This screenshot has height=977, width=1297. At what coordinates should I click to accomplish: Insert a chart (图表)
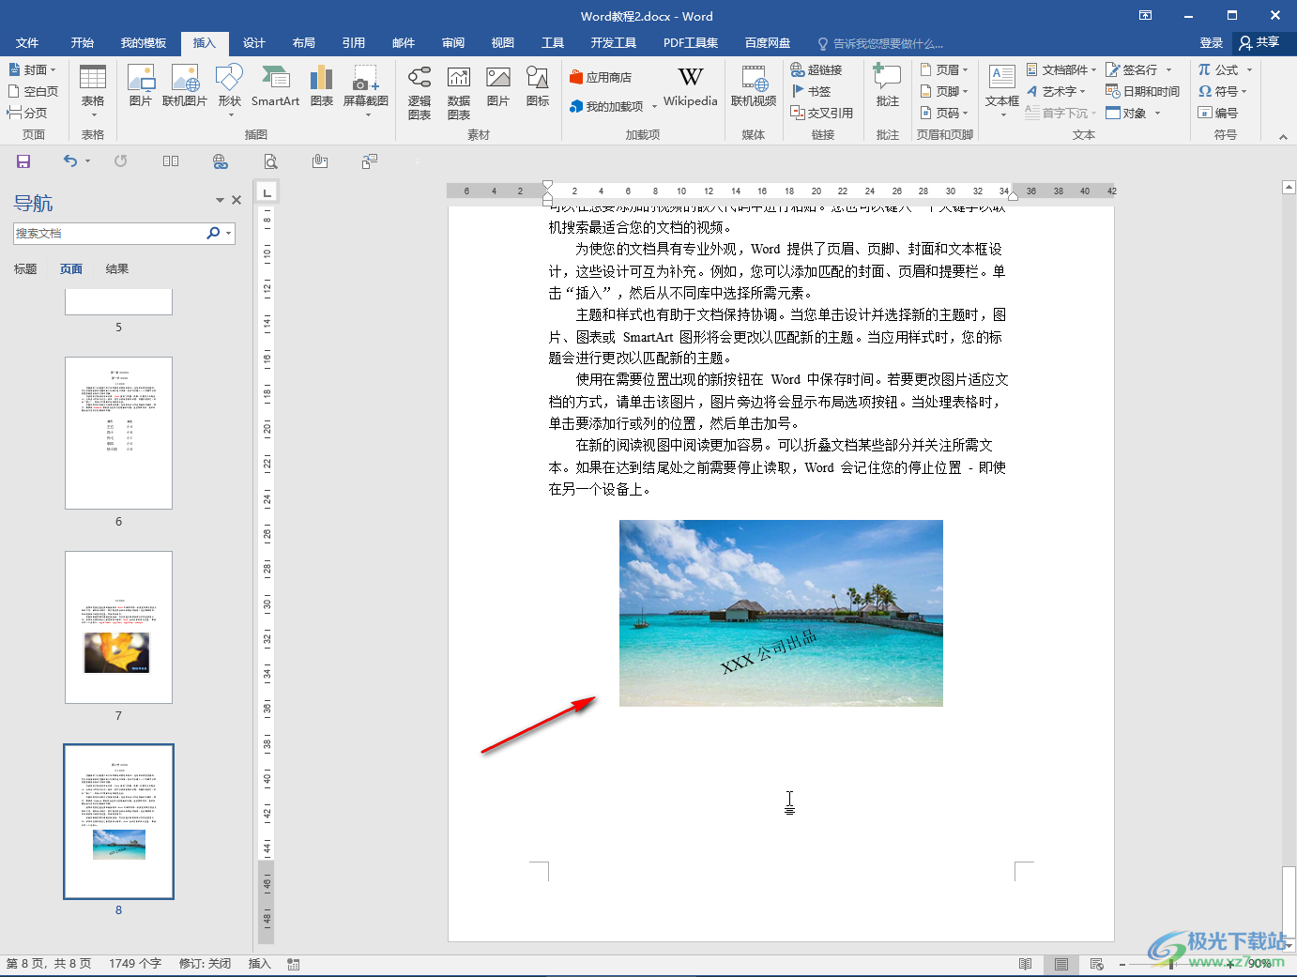(322, 86)
